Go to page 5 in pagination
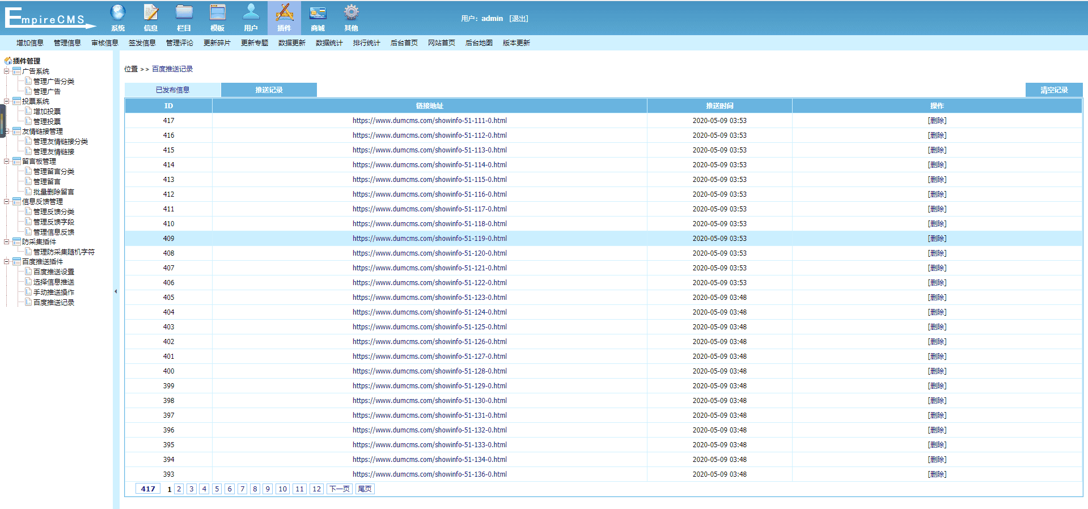 [x=217, y=489]
